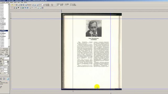Click the empty field below the path
This screenshot has width=168, height=94.
coord(6,58)
